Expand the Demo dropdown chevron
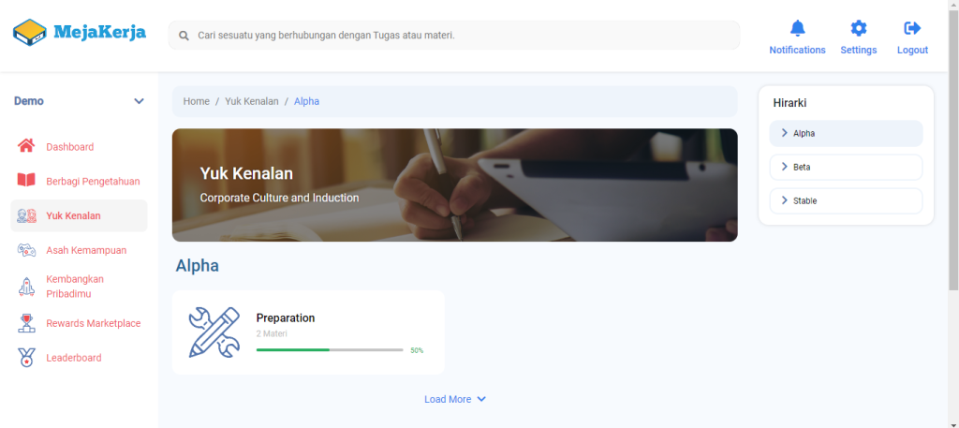The height and width of the screenshot is (428, 959). coord(139,101)
